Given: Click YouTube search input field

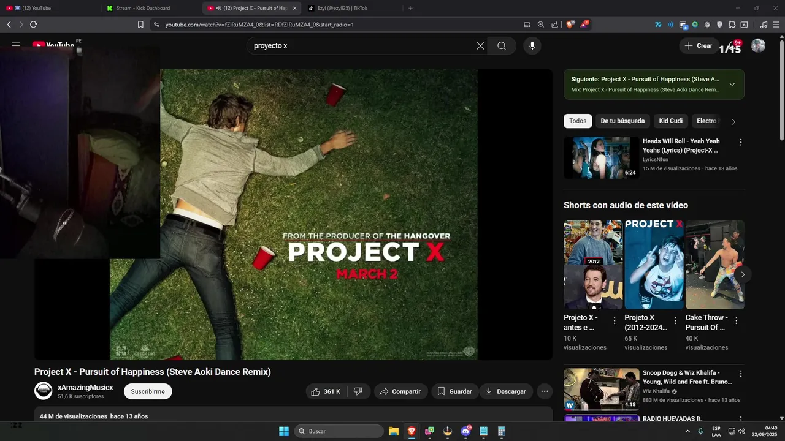Looking at the screenshot, I should point(362,46).
